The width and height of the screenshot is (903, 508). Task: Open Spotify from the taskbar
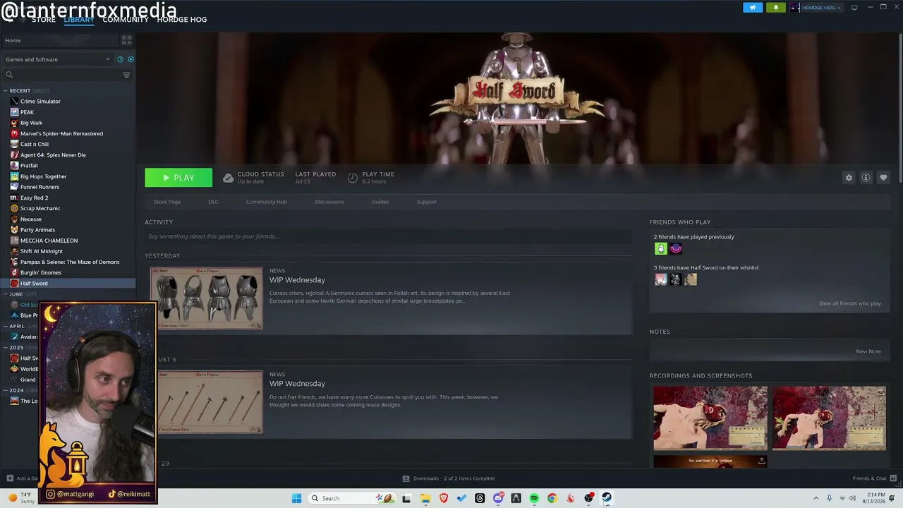click(534, 498)
